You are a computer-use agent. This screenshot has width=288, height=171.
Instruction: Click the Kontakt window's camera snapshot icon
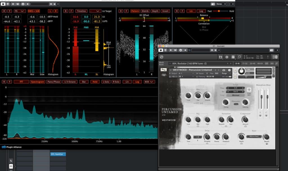coord(271,50)
